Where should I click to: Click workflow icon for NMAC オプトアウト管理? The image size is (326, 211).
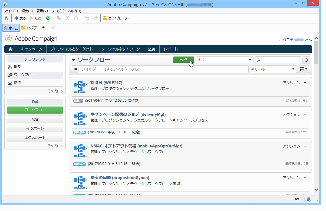(80, 150)
